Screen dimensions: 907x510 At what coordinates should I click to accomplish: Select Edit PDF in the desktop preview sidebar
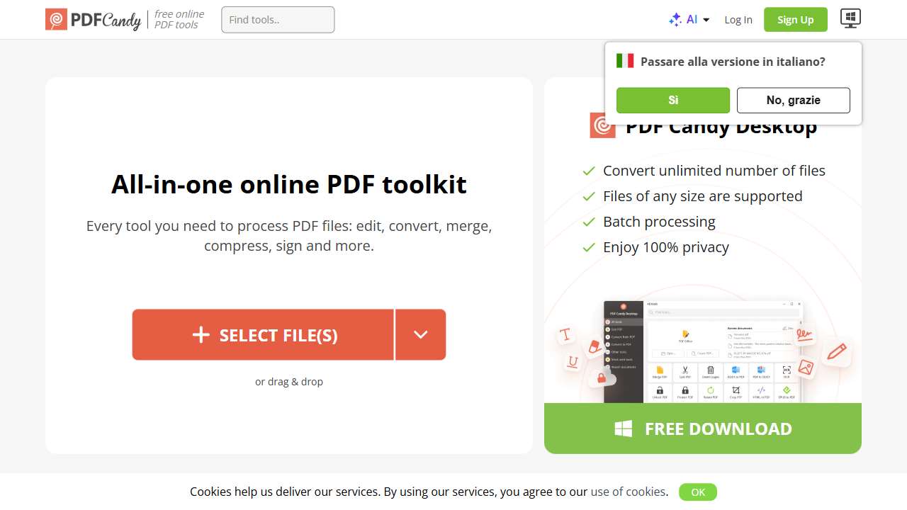[x=618, y=329]
